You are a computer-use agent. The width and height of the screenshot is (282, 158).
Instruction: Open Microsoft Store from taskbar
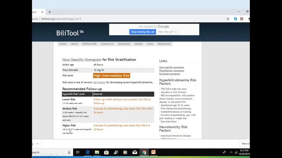pyautogui.click(x=106, y=152)
